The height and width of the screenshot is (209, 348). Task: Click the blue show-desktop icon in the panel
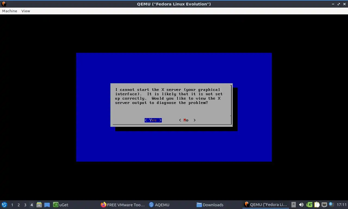pyautogui.click(x=47, y=205)
